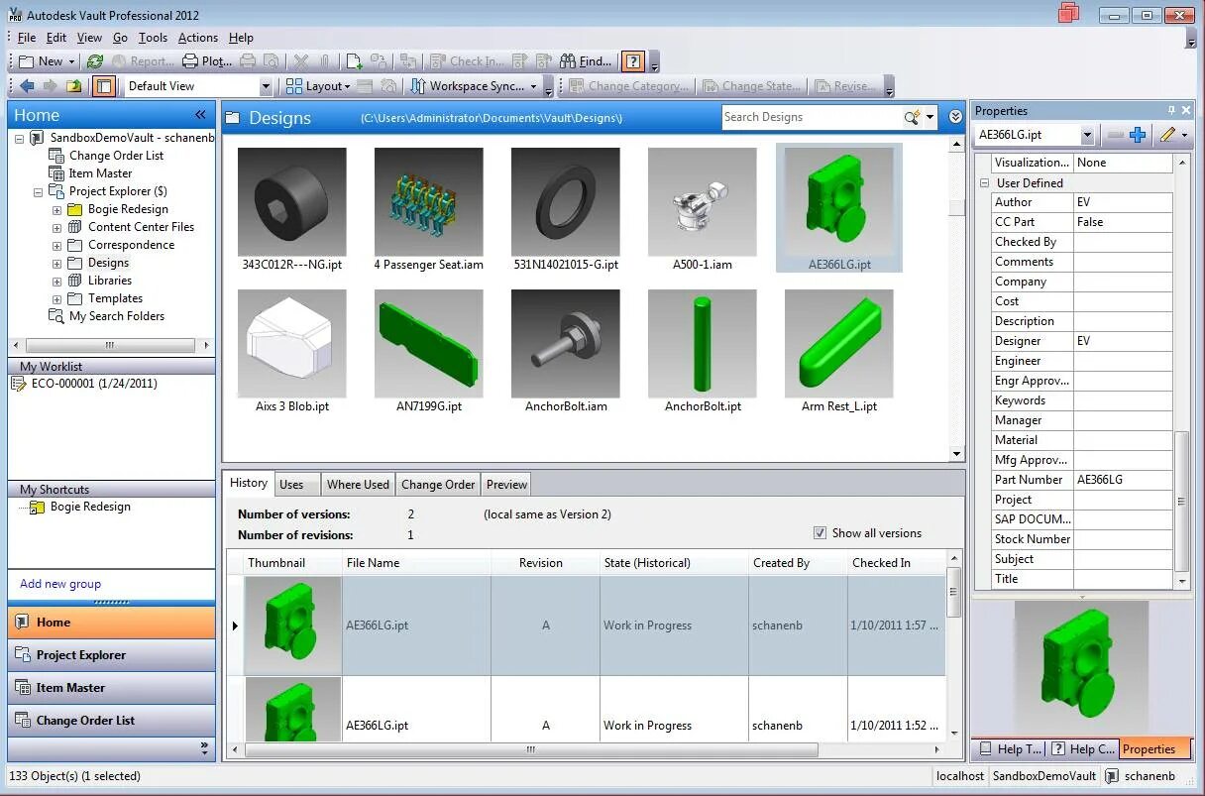Collapse the Project Explorer tree node
This screenshot has width=1205, height=796.
pyautogui.click(x=39, y=191)
